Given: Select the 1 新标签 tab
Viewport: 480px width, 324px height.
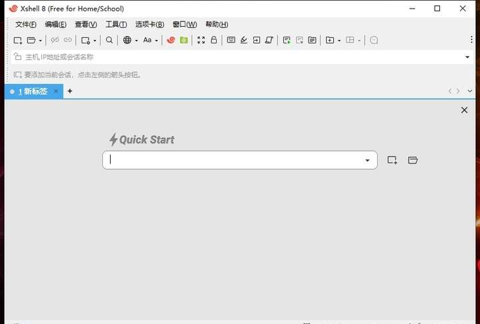Looking at the screenshot, I should coord(33,91).
